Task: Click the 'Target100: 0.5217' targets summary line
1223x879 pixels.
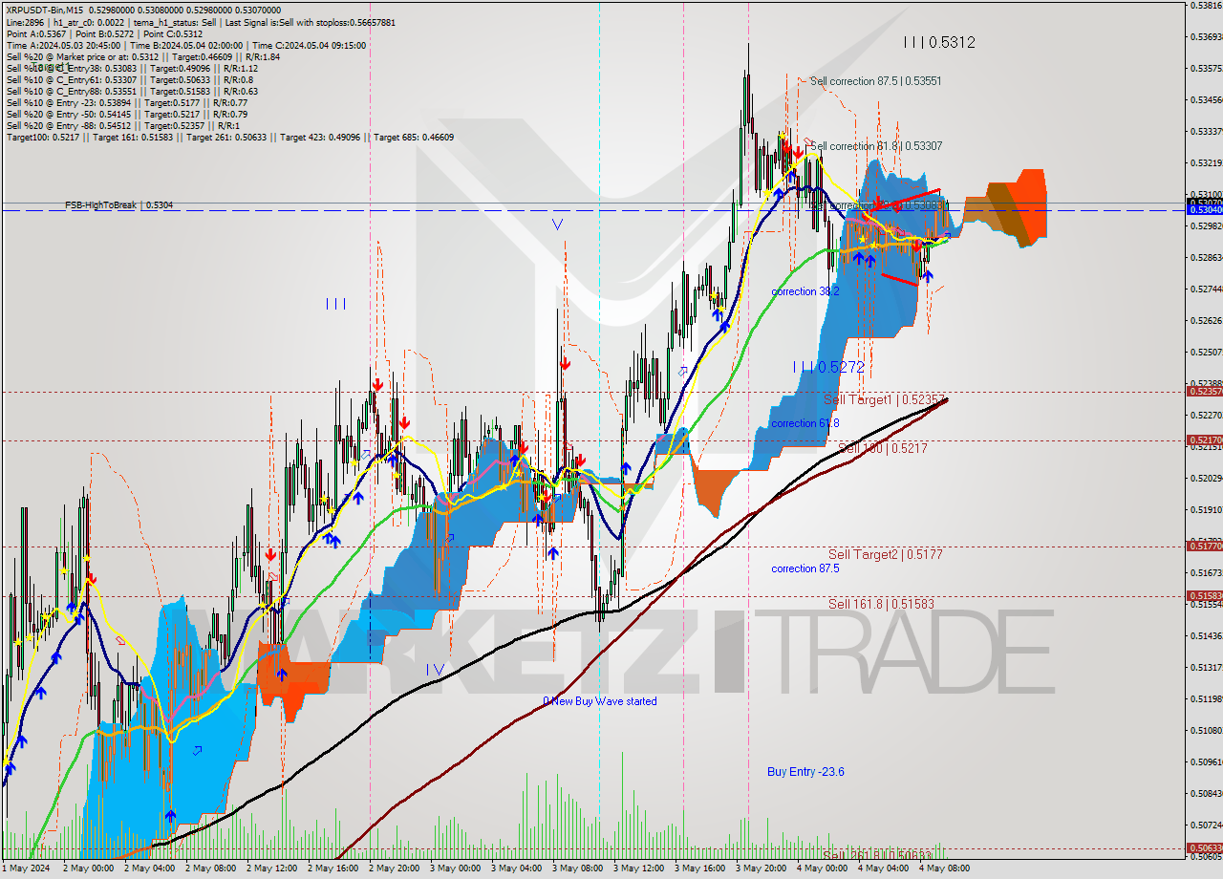Action: [x=230, y=137]
